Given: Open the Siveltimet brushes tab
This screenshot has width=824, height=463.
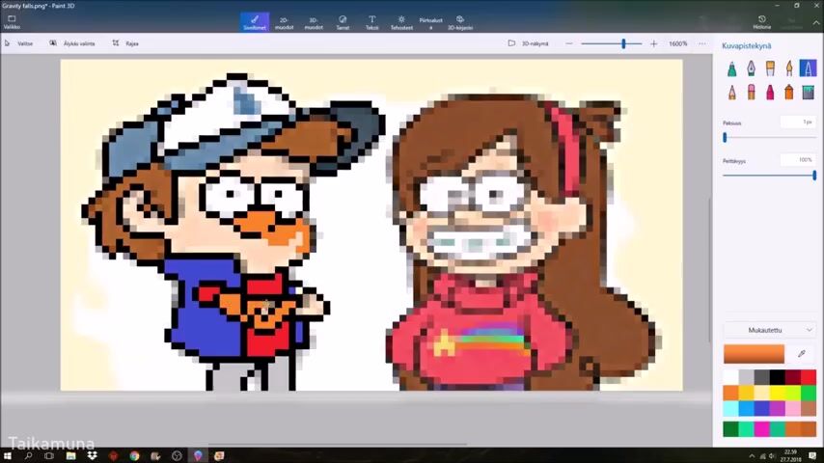Looking at the screenshot, I should (x=255, y=22).
